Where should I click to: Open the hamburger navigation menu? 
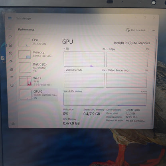point(10,29)
